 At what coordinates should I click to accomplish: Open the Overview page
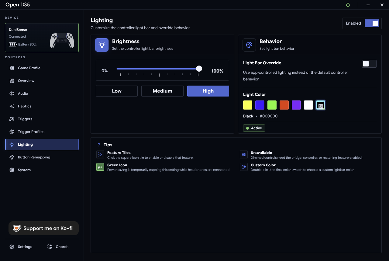pyautogui.click(x=42, y=81)
